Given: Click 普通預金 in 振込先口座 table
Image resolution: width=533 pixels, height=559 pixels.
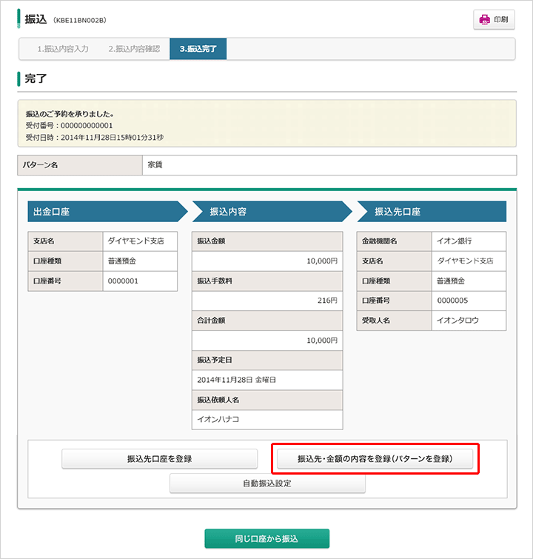Looking at the screenshot, I should (451, 281).
